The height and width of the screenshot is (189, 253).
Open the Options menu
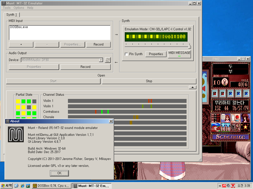(x=19, y=8)
